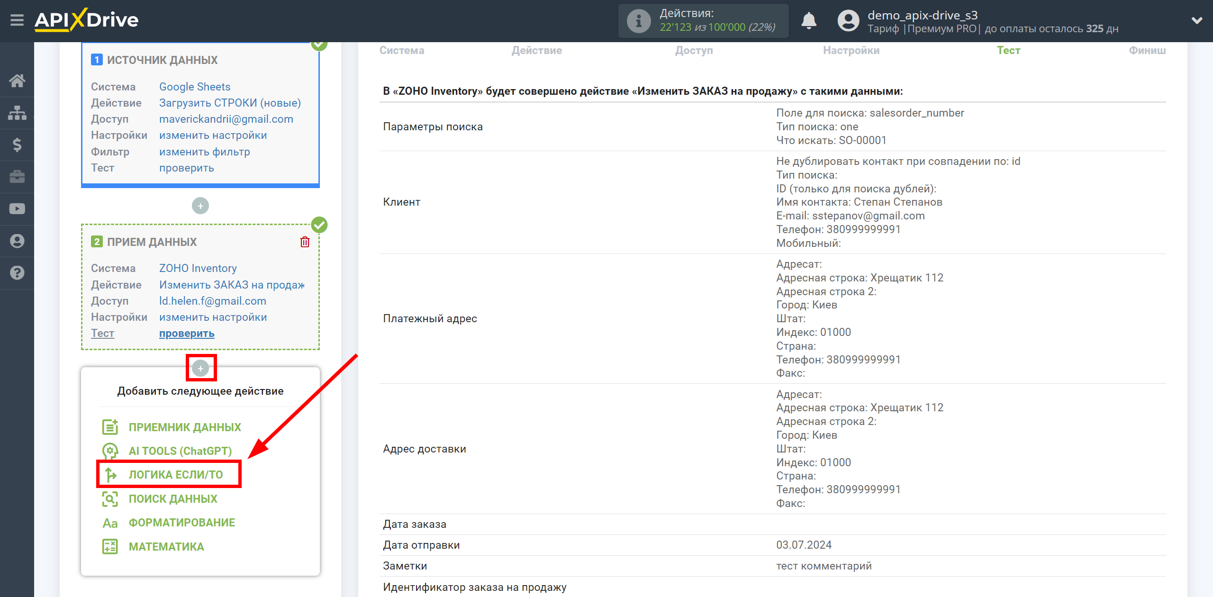Select ПРИЕМНИК ДАННЫХ option
This screenshot has width=1213, height=597.
point(185,427)
